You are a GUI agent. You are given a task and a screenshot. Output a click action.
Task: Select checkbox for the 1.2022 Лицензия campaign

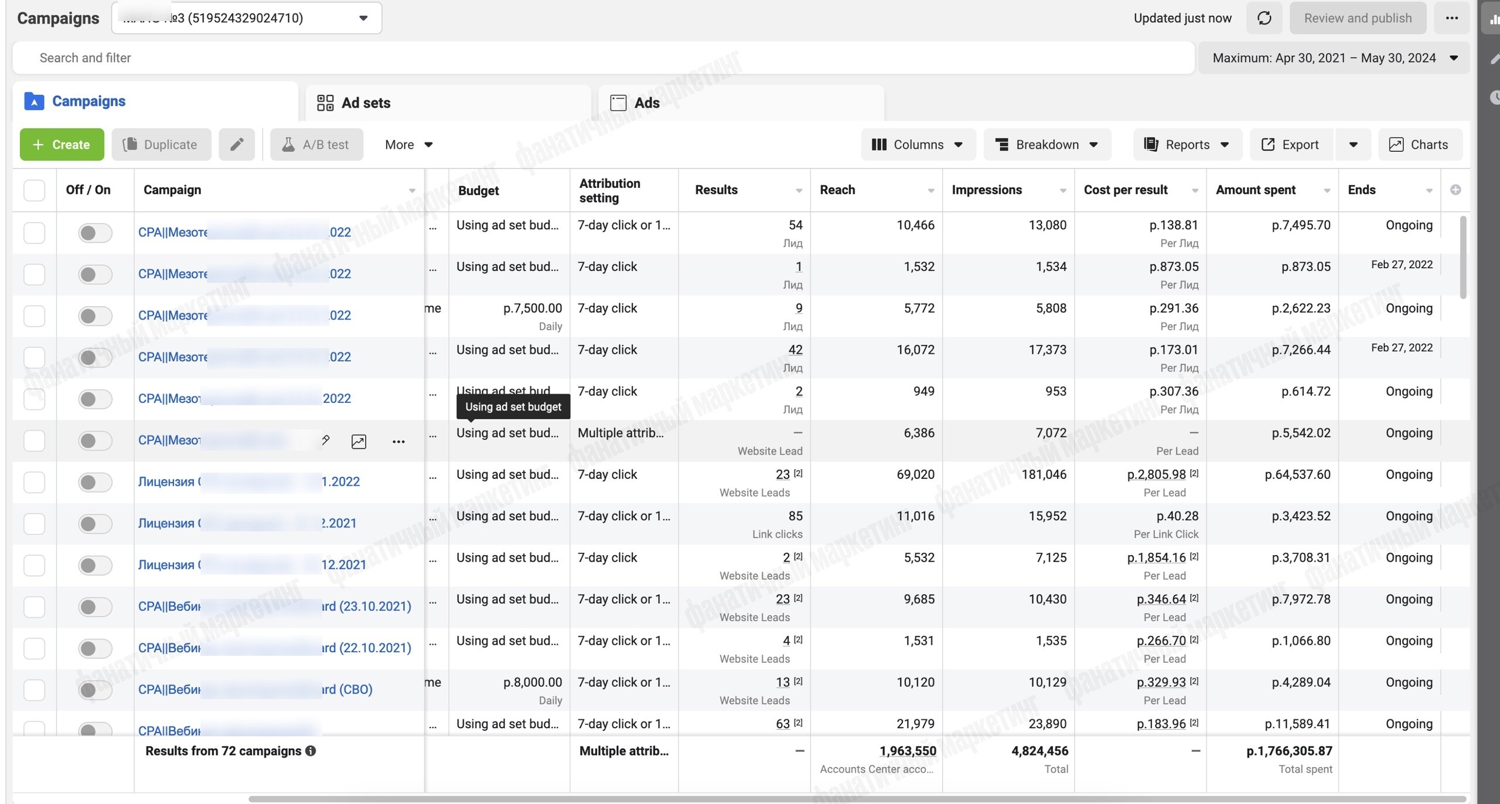pyautogui.click(x=34, y=482)
